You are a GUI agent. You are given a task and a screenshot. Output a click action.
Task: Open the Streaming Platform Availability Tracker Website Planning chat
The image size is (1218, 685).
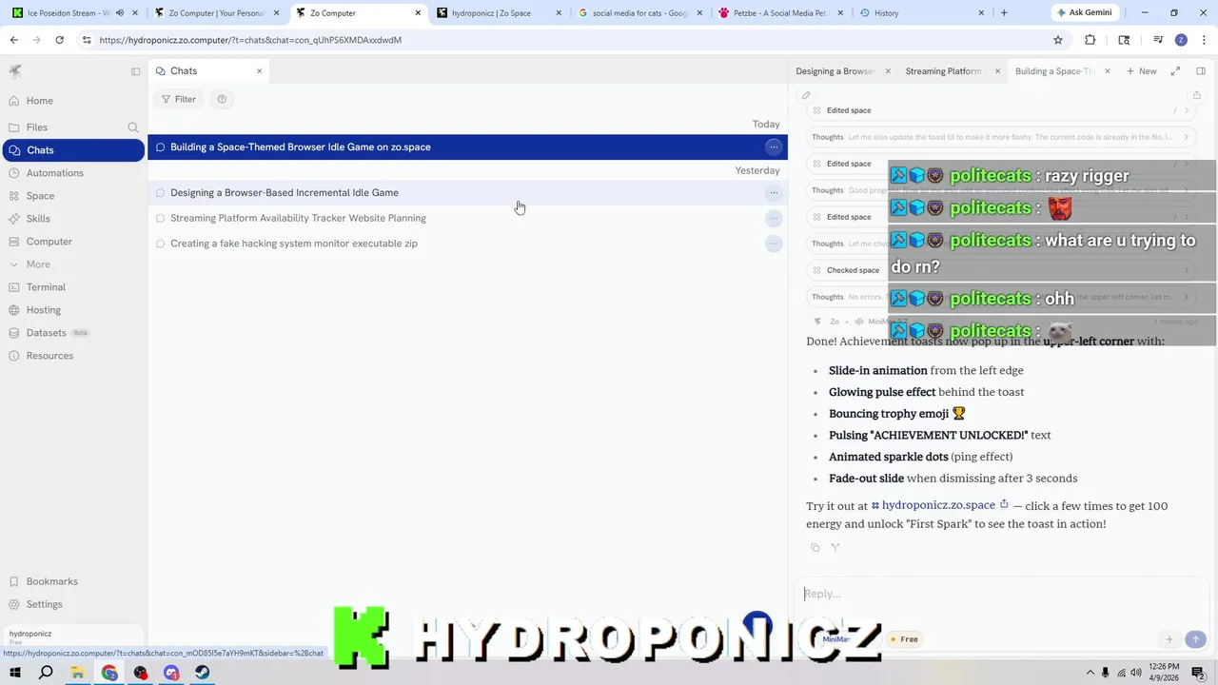pyautogui.click(x=466, y=219)
